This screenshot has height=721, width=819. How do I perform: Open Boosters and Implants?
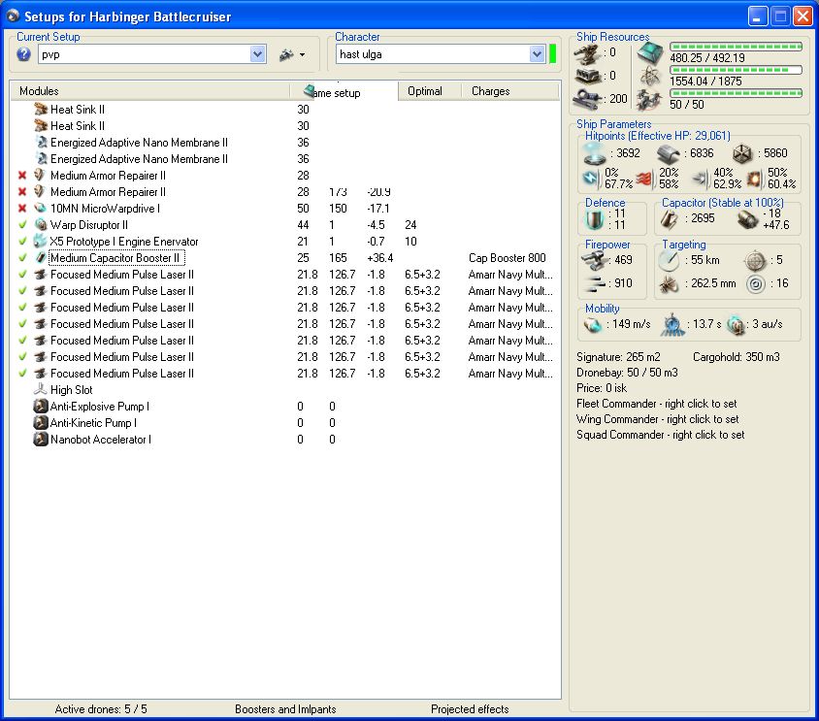[x=285, y=709]
